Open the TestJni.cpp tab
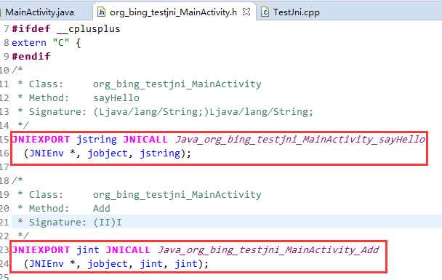Viewport: 442px width, 280px height. coord(297,12)
